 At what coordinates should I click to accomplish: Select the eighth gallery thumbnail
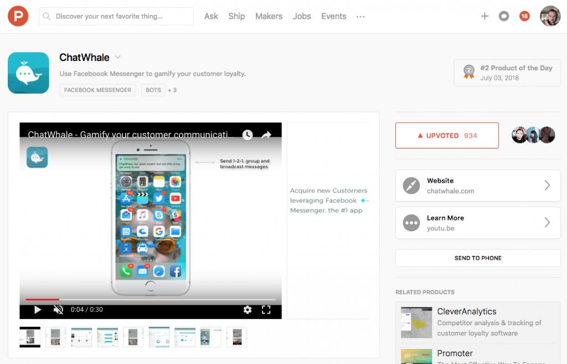[211, 337]
